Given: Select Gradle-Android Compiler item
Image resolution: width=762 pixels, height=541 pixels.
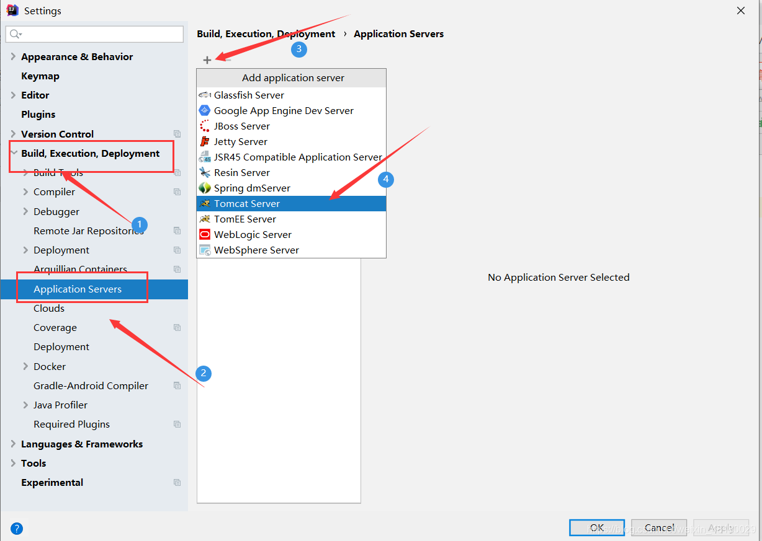Looking at the screenshot, I should (91, 385).
